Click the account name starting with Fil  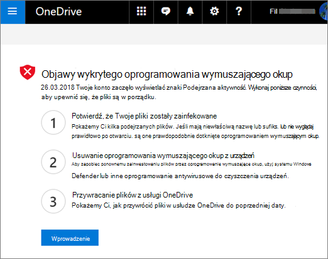tap(292, 11)
